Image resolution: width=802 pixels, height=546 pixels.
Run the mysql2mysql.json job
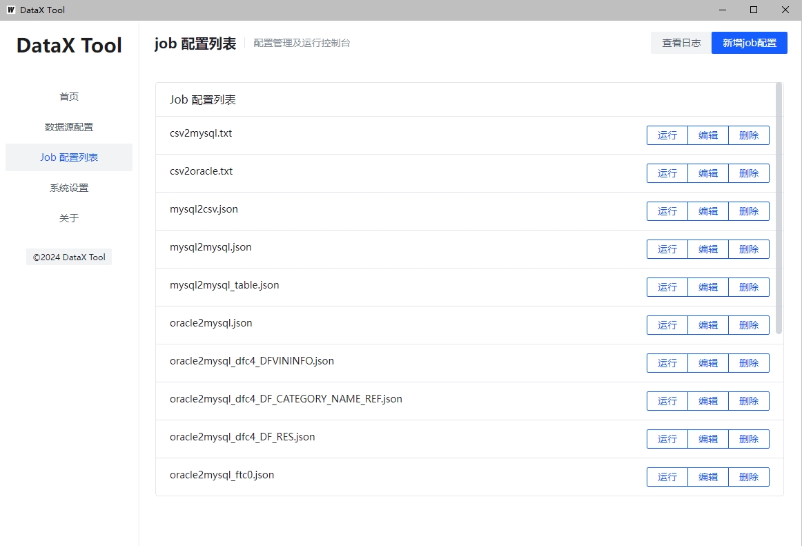point(667,249)
